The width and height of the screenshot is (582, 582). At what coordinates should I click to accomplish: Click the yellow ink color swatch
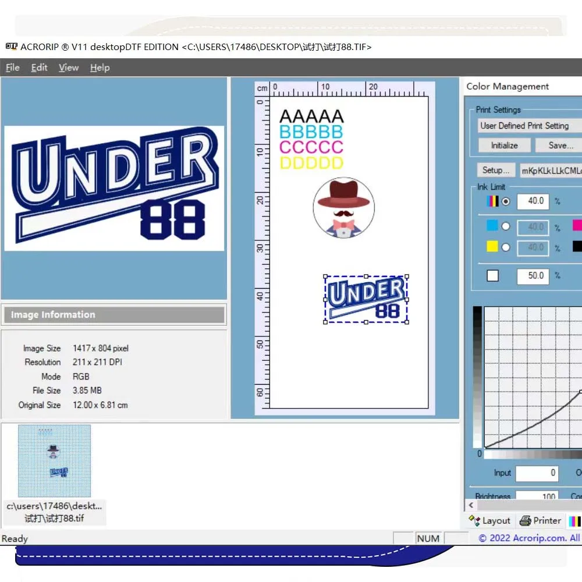pyautogui.click(x=492, y=246)
